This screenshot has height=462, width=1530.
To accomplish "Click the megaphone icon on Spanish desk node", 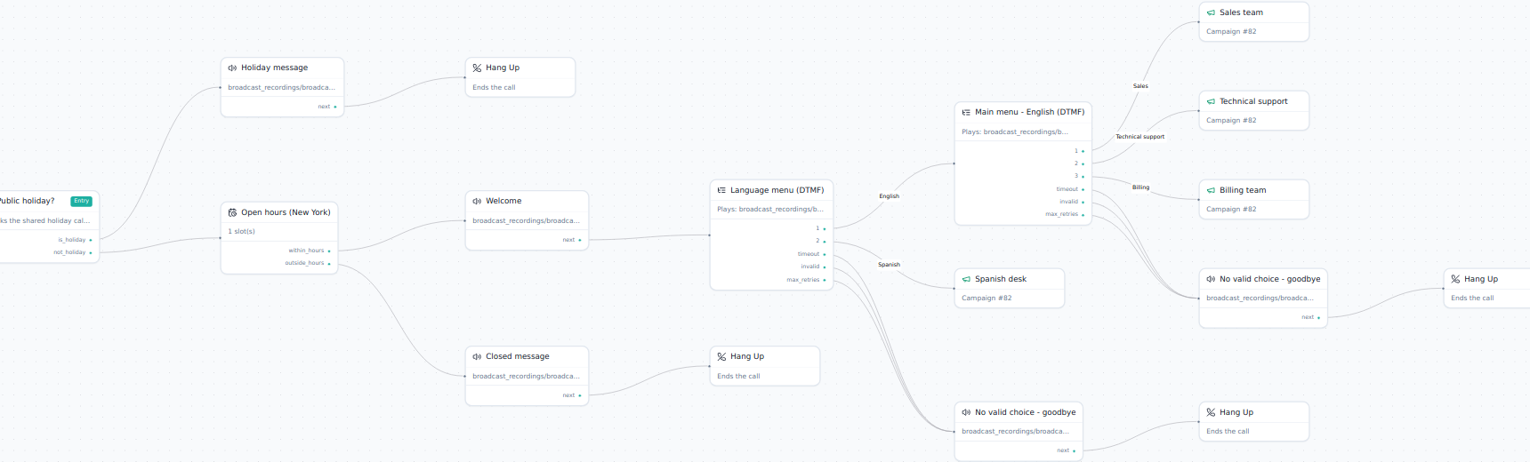I will click(x=966, y=279).
